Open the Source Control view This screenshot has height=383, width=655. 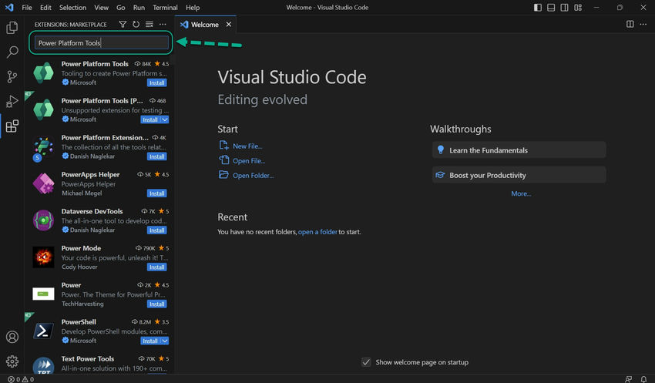pos(12,76)
